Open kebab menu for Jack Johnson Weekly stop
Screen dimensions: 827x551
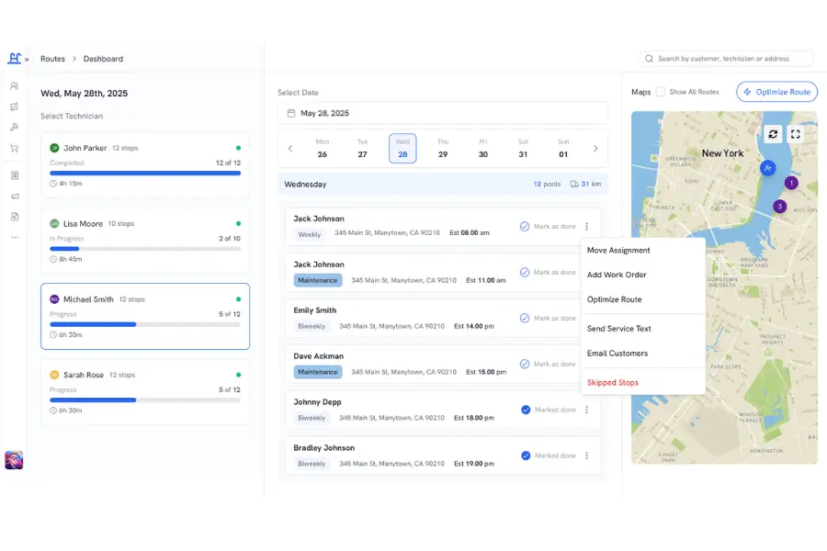[586, 226]
